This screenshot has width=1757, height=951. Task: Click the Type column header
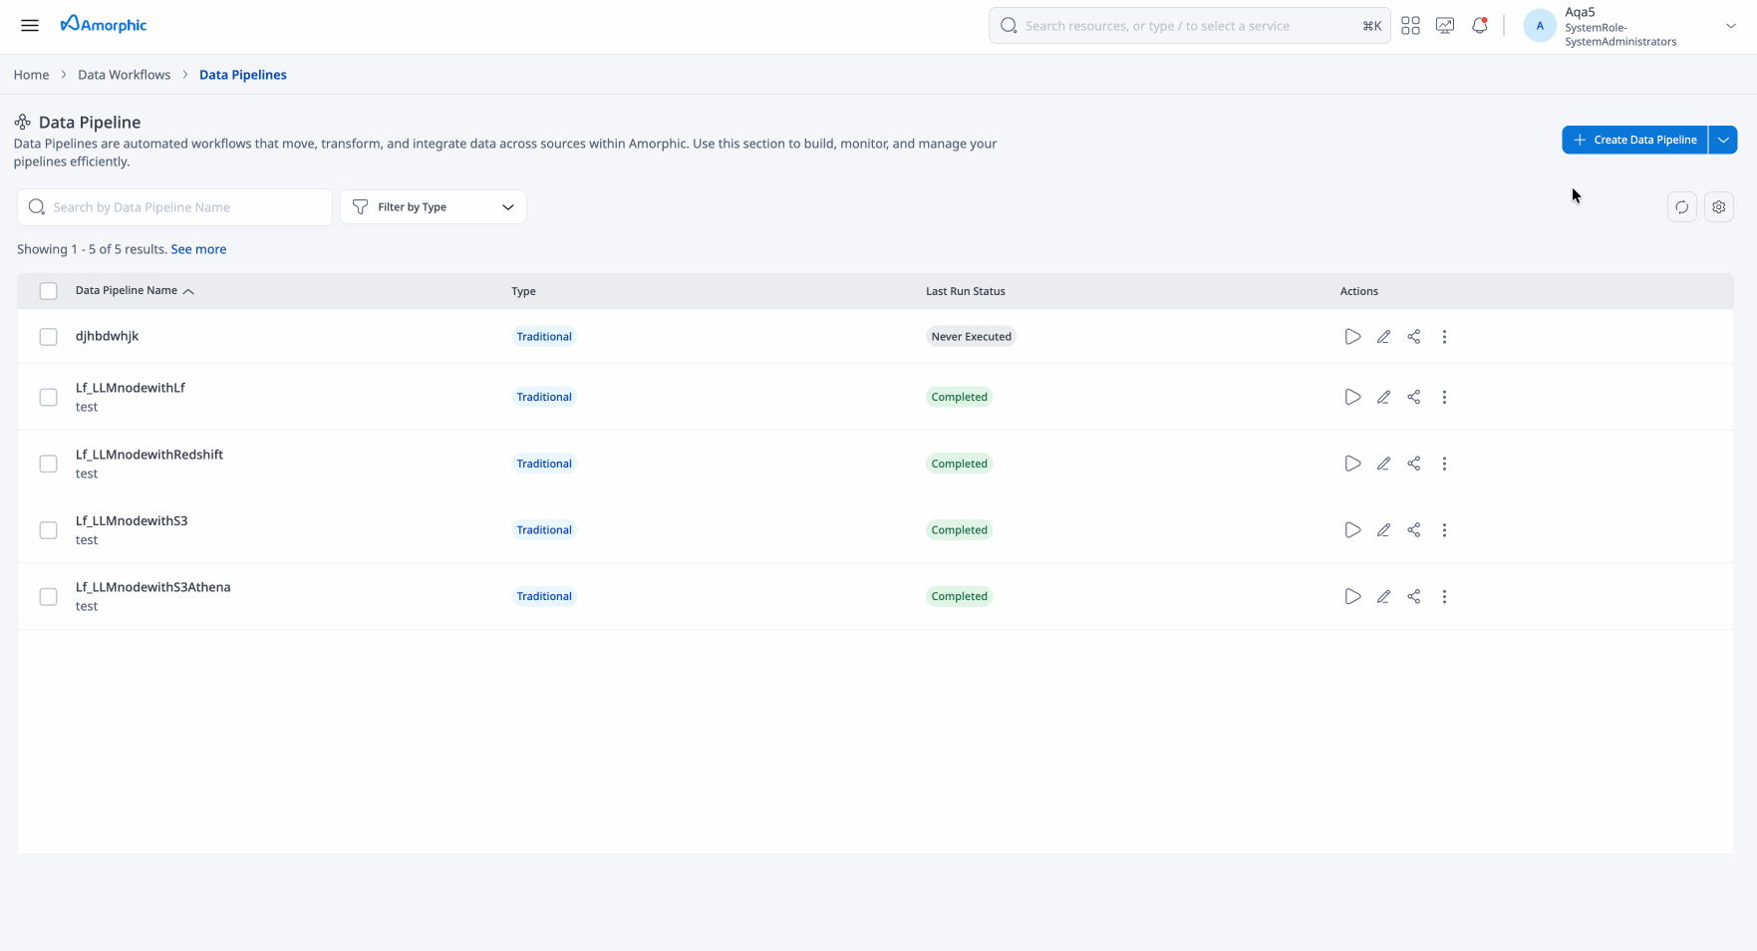(x=523, y=291)
